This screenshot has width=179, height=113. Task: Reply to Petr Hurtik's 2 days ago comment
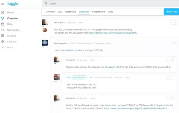coord(93,98)
